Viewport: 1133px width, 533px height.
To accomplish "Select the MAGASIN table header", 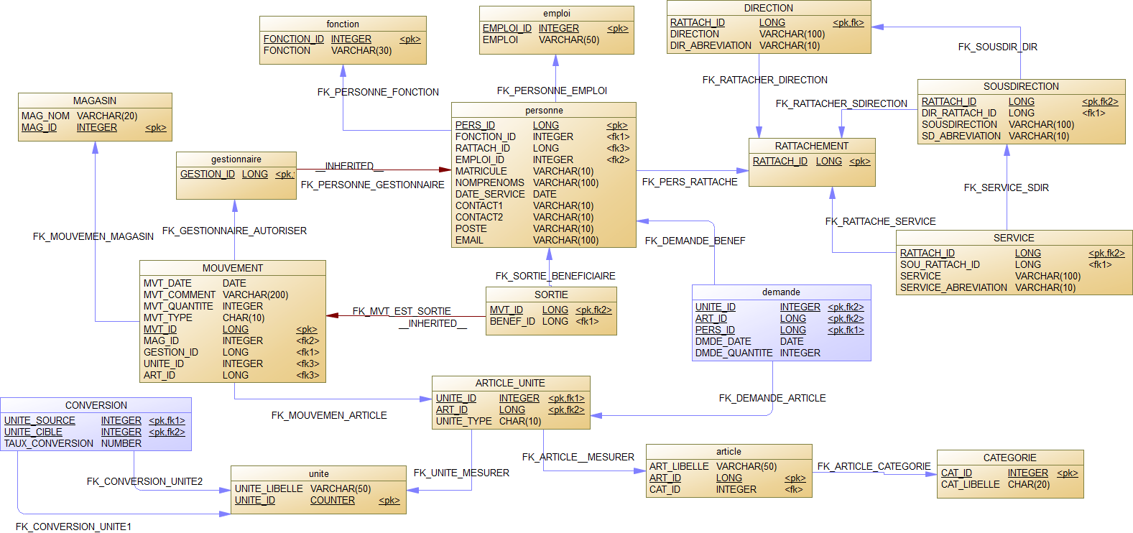I will coord(95,101).
